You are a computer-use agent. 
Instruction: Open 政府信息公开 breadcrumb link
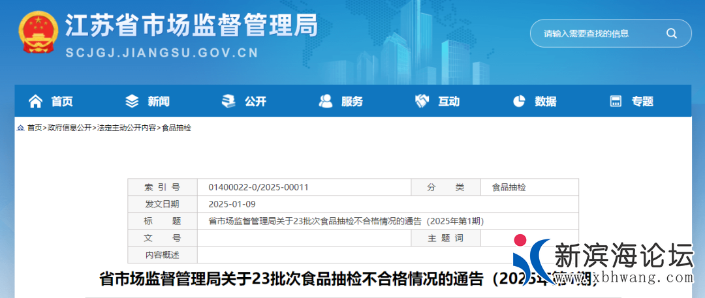pyautogui.click(x=69, y=128)
